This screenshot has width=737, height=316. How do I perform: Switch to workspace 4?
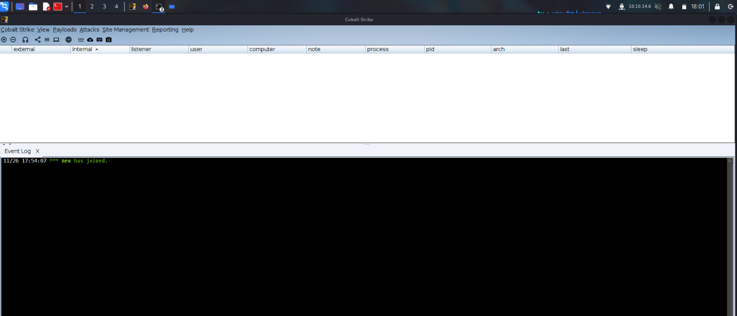point(117,6)
